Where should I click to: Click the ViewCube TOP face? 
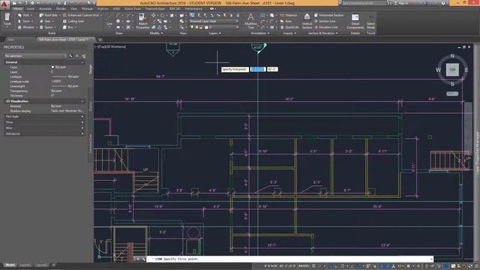[452, 70]
